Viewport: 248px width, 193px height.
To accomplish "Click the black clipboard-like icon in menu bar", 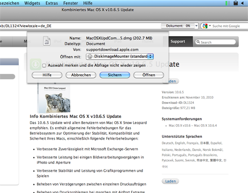I will coord(236,3).
